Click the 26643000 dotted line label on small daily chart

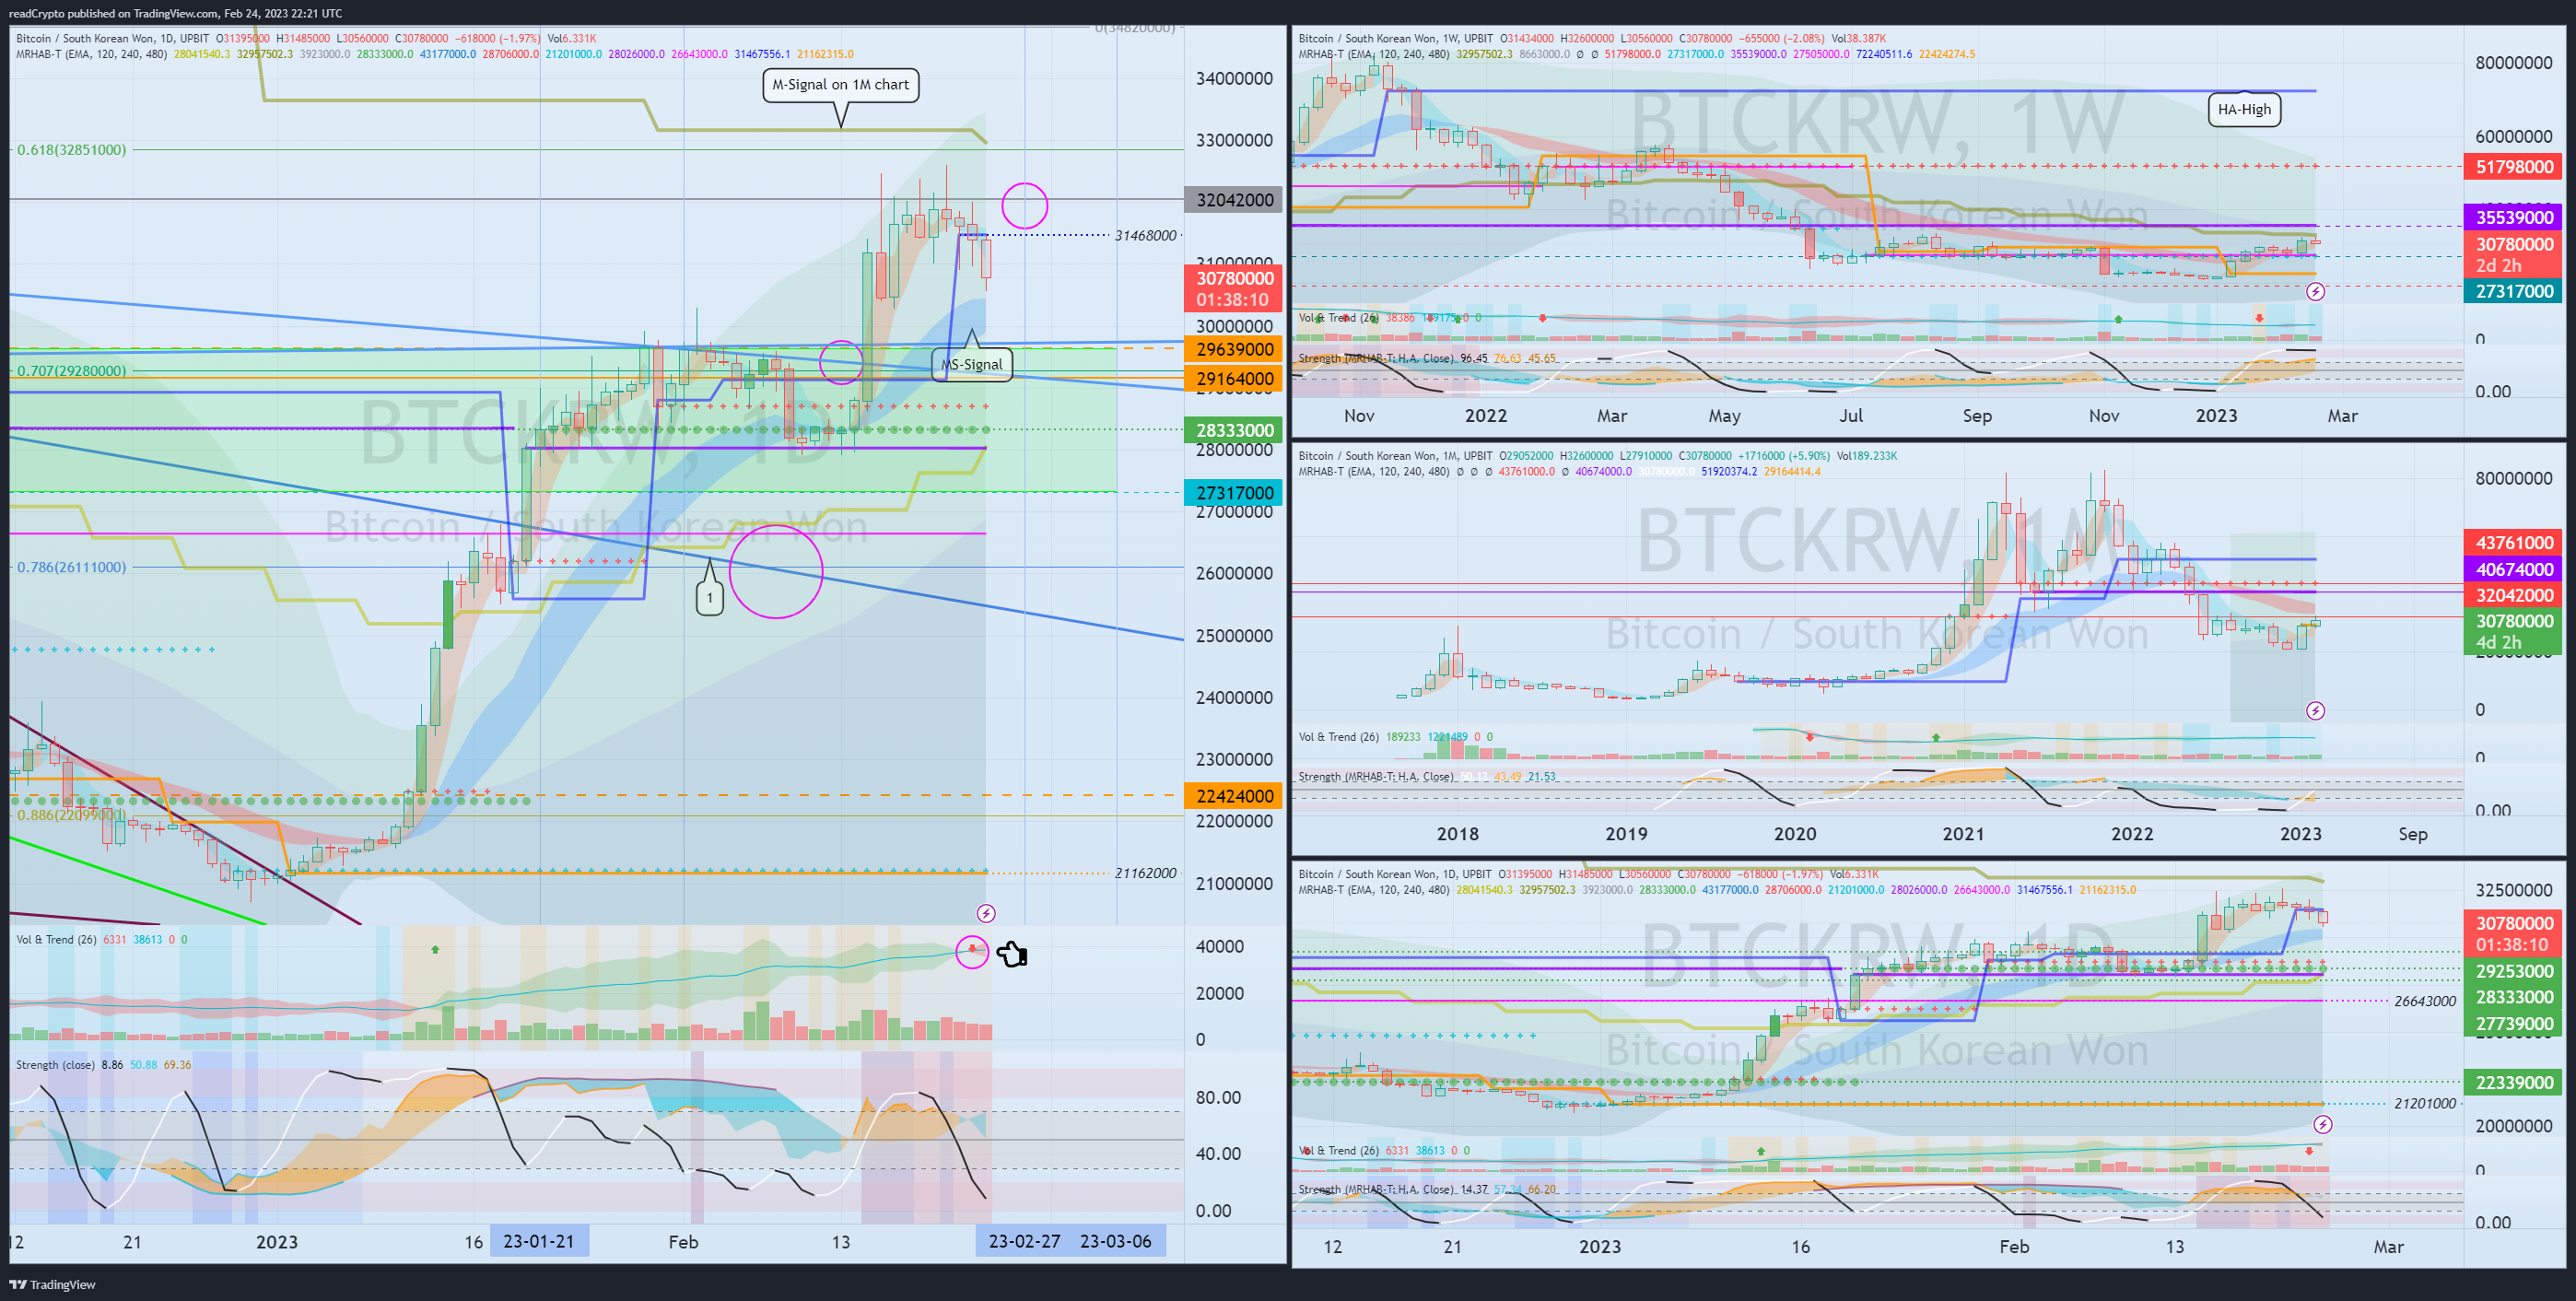coord(2424,1001)
